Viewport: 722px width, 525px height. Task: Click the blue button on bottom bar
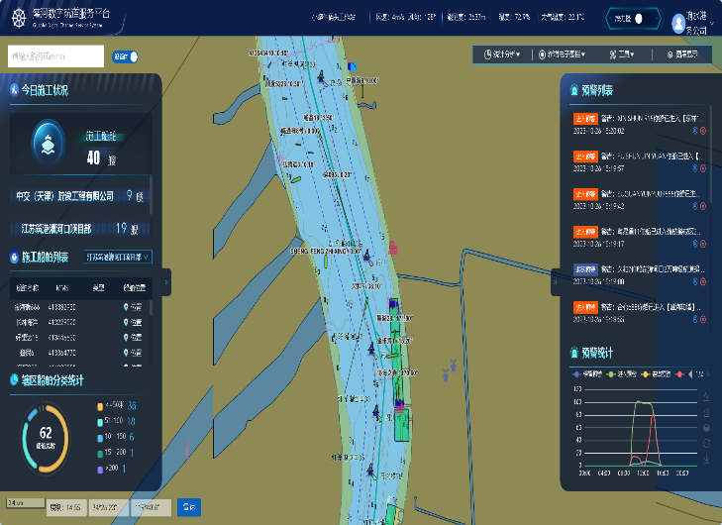[x=189, y=507]
